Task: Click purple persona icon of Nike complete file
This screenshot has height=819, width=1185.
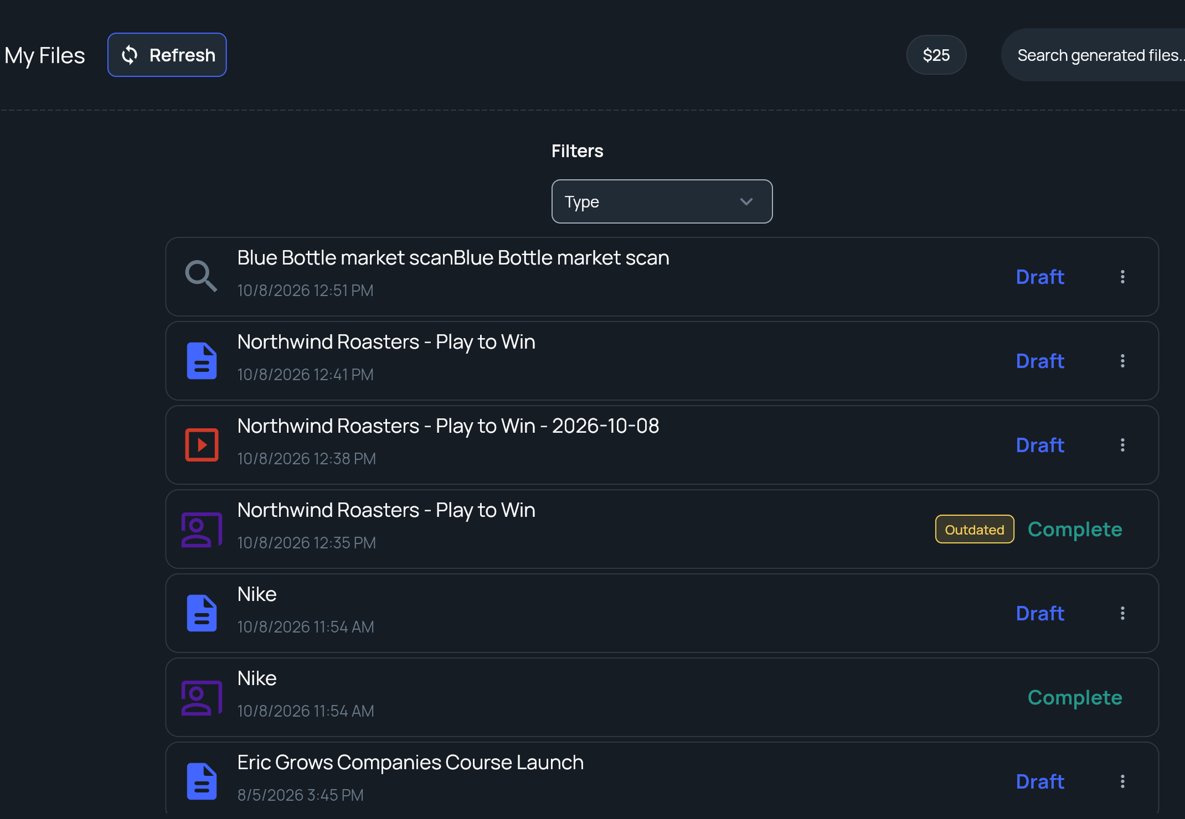Action: [x=201, y=698]
